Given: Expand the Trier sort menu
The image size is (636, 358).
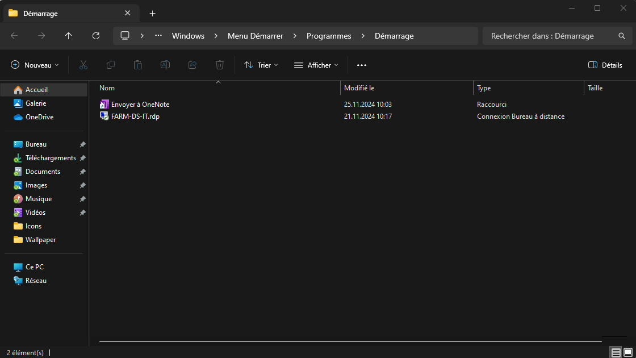Looking at the screenshot, I should 261,65.
